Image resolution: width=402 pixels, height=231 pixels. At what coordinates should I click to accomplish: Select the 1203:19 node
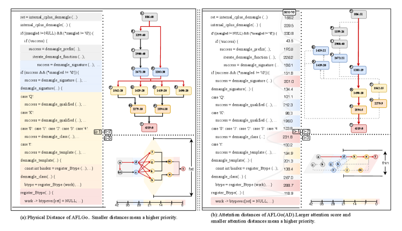(x=358, y=70)
